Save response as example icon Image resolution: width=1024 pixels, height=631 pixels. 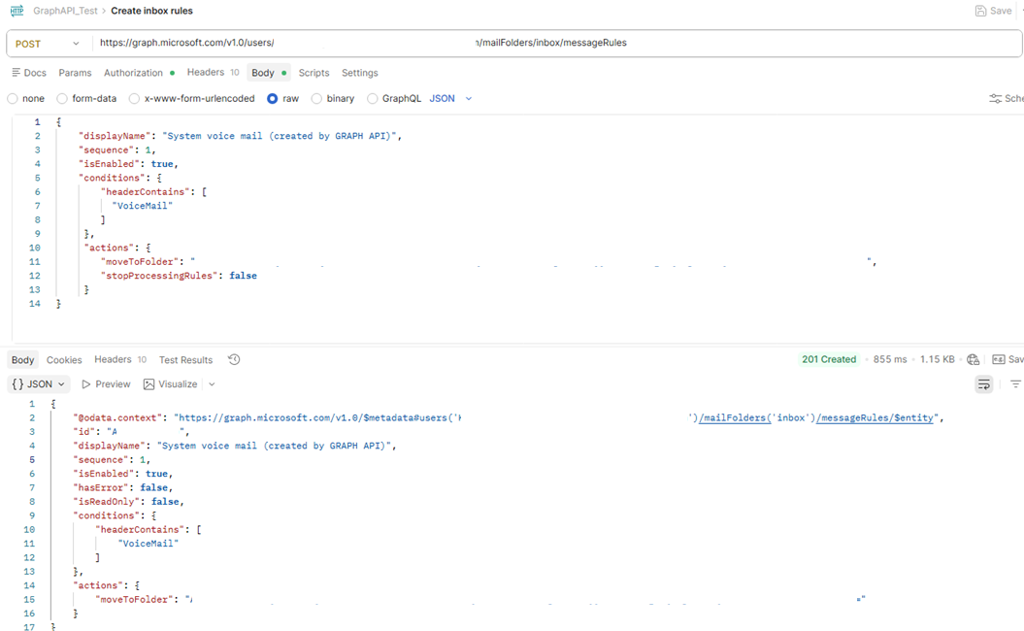[999, 359]
